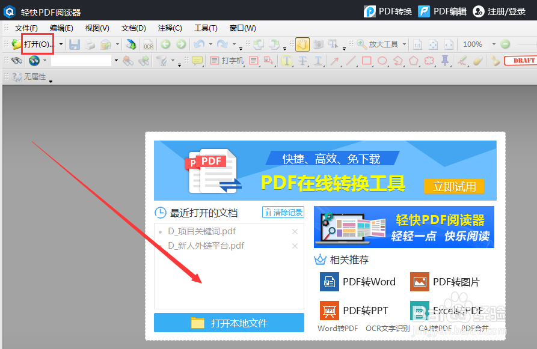
Task: Click the fit page icon
Action: (433, 44)
